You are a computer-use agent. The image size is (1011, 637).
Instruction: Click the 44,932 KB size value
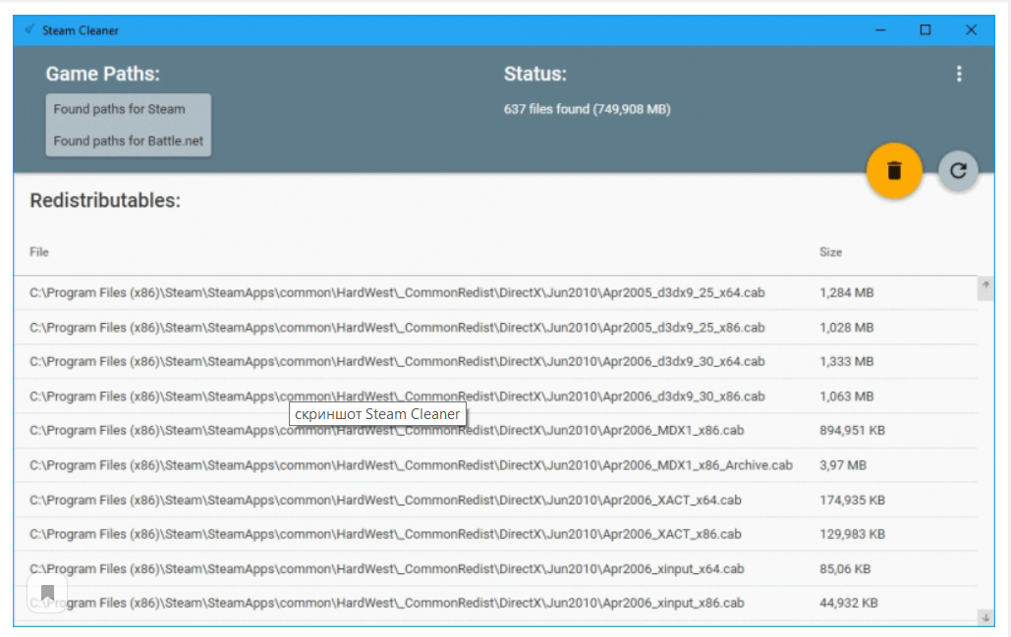point(849,603)
